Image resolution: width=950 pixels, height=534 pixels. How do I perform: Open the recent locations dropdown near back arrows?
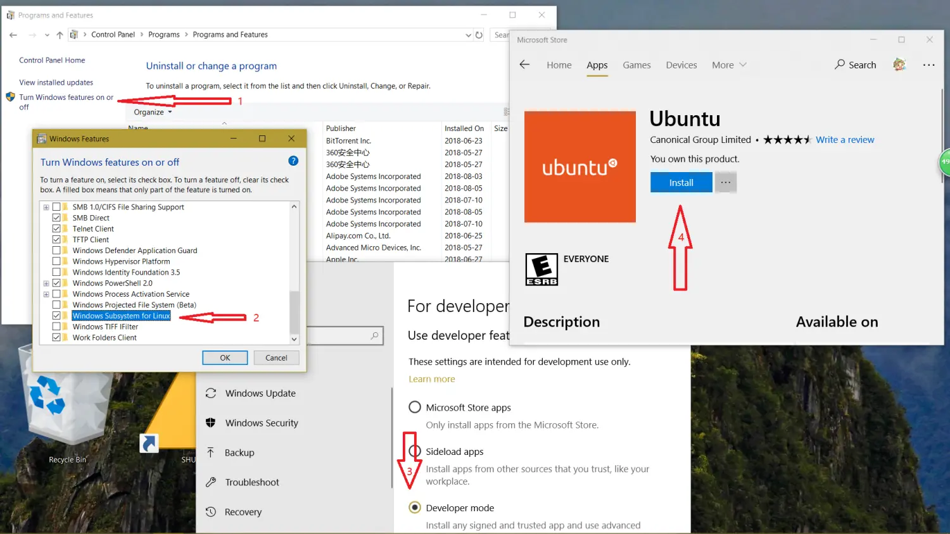pyautogui.click(x=47, y=35)
